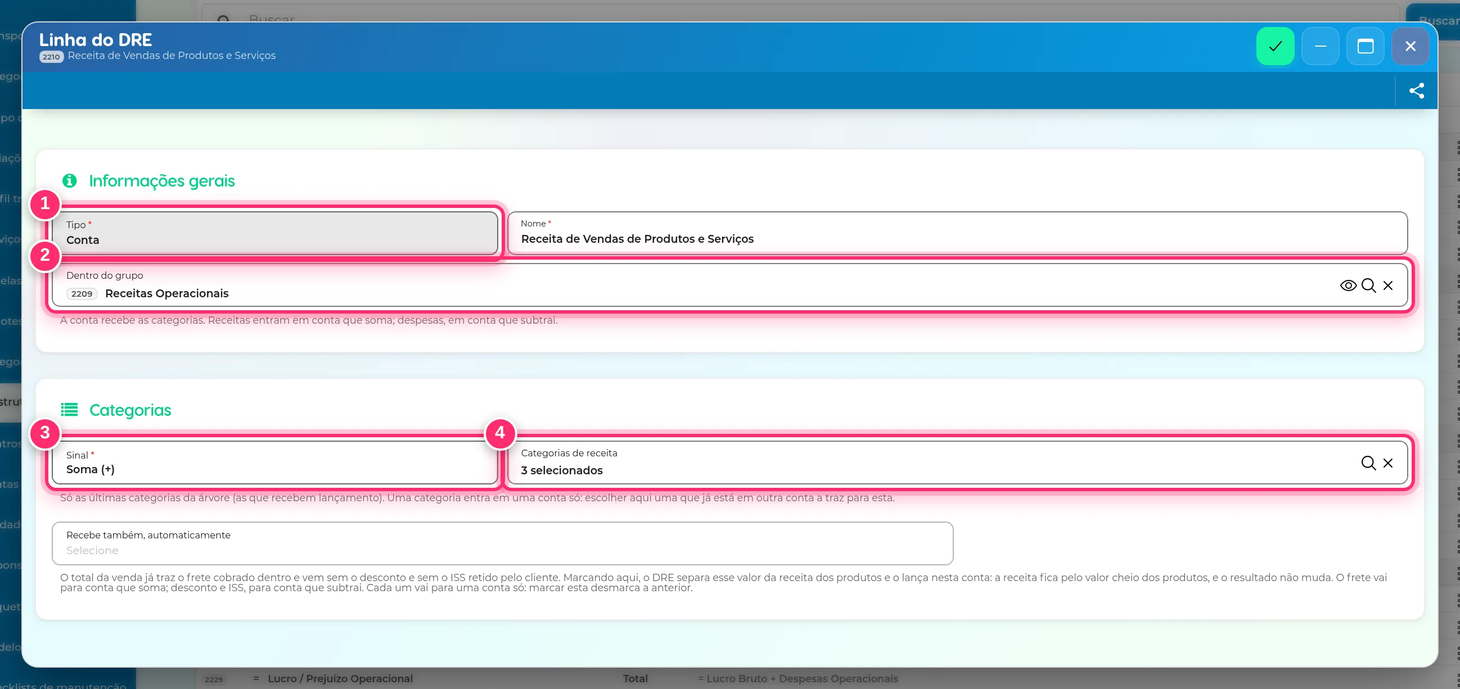This screenshot has width=1460, height=689.
Task: Click the Linha do DRE dialog title
Action: [x=95, y=40]
